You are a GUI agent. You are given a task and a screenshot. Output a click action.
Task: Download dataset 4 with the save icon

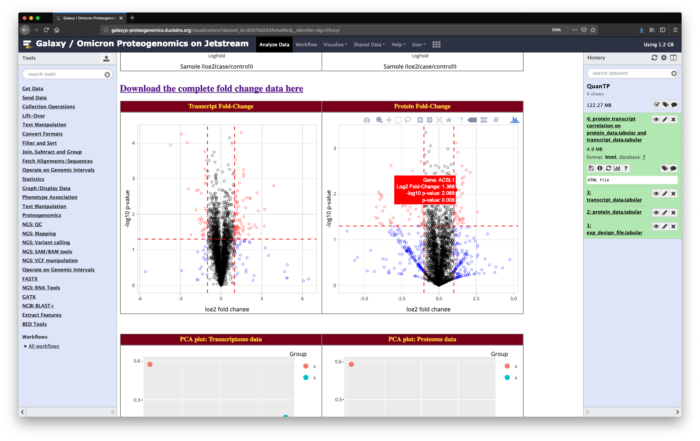pyautogui.click(x=591, y=168)
